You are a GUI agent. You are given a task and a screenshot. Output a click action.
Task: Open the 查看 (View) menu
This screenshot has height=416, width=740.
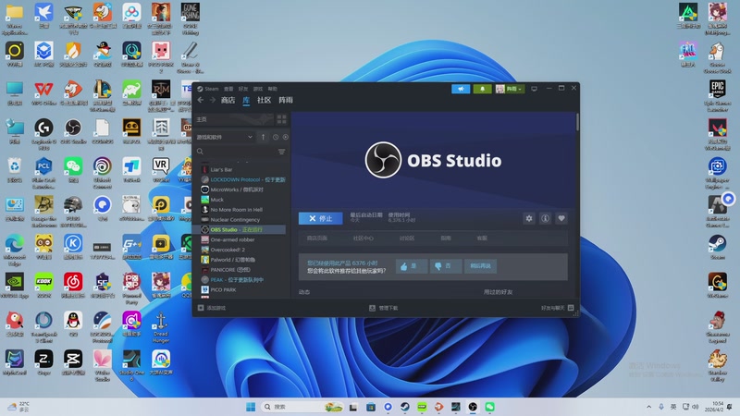[228, 89]
